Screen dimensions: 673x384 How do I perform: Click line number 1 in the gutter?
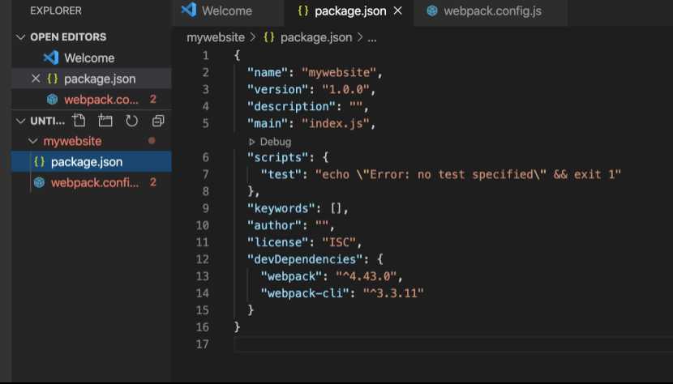click(x=206, y=55)
